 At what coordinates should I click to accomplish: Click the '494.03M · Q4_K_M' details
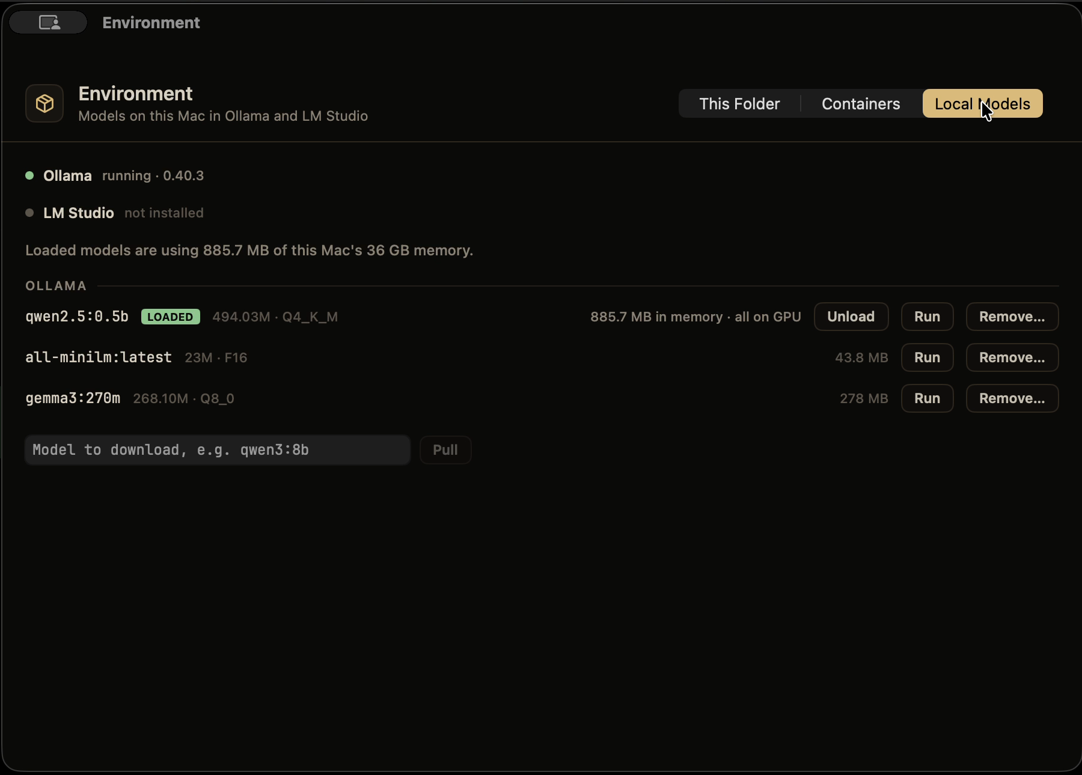(275, 317)
